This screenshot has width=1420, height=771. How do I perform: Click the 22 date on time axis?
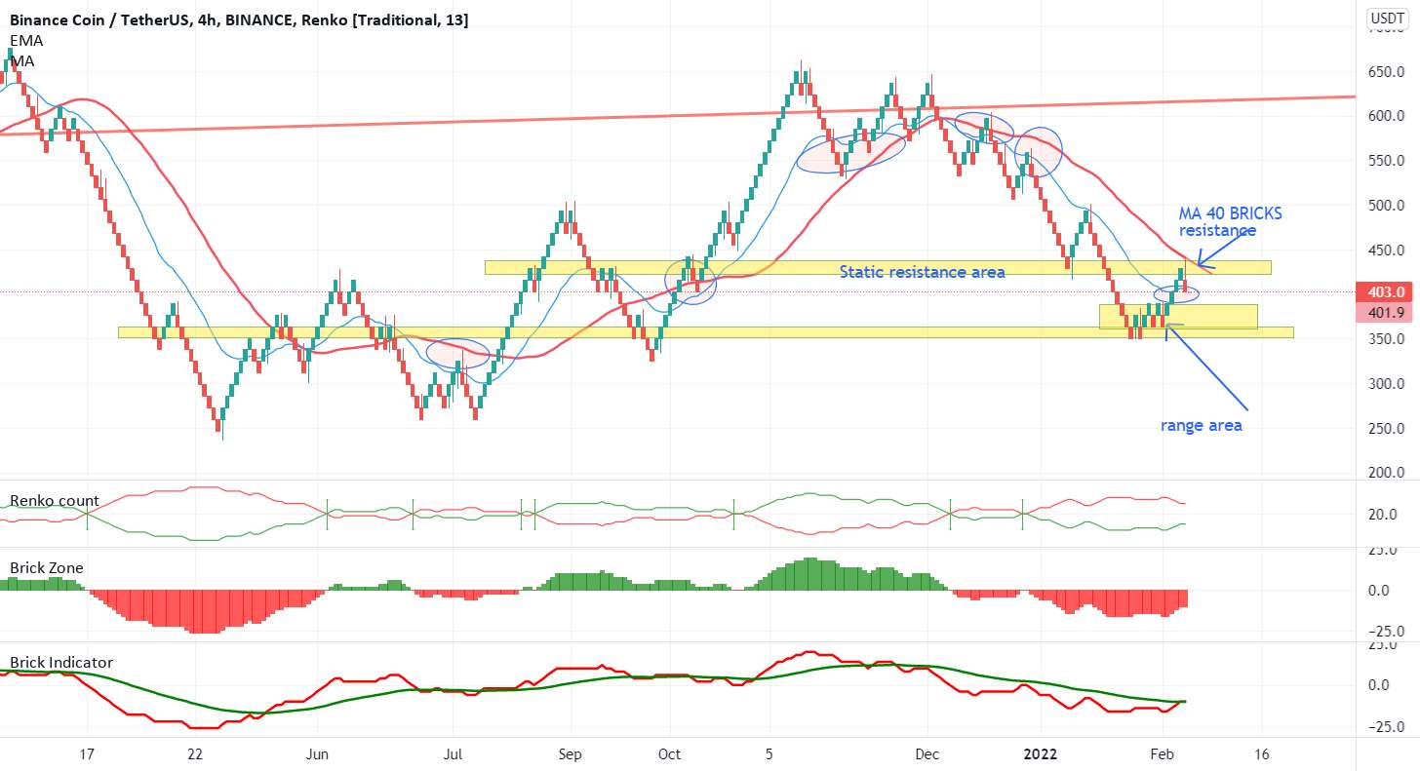(195, 754)
